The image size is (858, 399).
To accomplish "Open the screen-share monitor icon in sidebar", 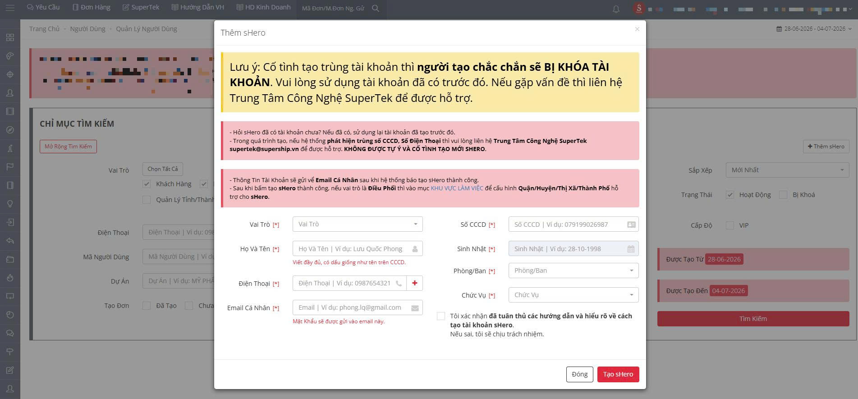I will coord(10,296).
